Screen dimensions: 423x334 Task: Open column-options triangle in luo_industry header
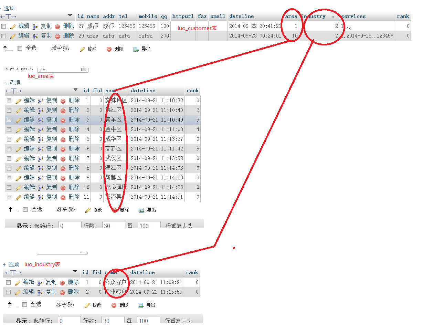click(75, 272)
